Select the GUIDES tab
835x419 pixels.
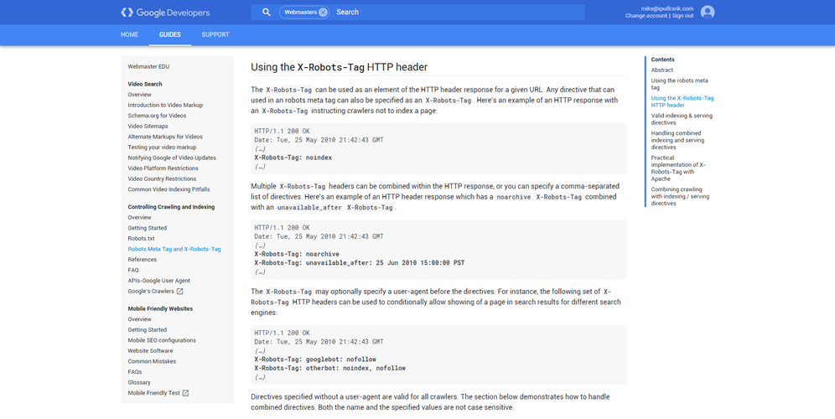point(170,35)
